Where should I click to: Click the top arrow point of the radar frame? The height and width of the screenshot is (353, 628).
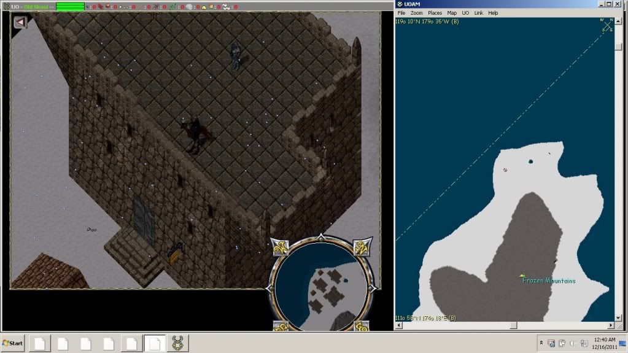click(x=321, y=237)
